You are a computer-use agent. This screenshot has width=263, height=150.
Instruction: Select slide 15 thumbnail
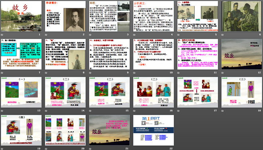pos(109,92)
